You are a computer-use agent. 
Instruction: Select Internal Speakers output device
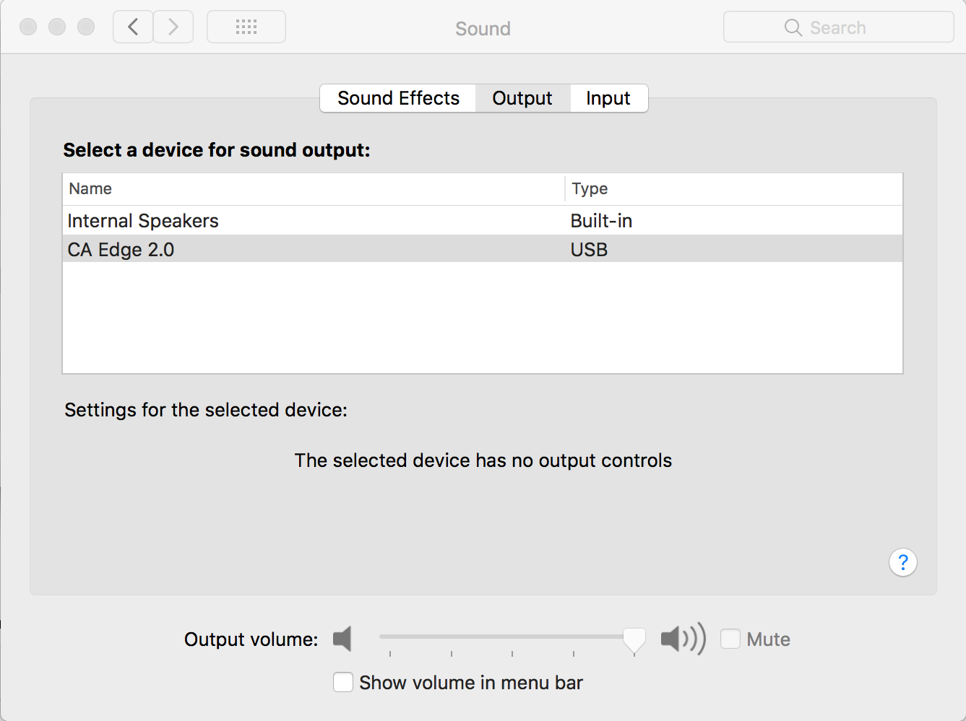[143, 221]
